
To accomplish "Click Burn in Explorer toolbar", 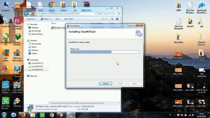I will (x=58, y=19).
